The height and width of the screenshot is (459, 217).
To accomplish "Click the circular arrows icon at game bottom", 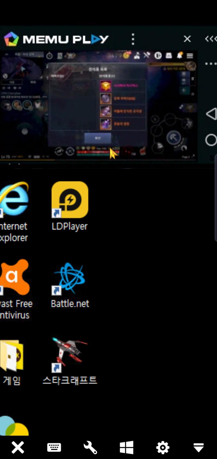I will (59, 151).
